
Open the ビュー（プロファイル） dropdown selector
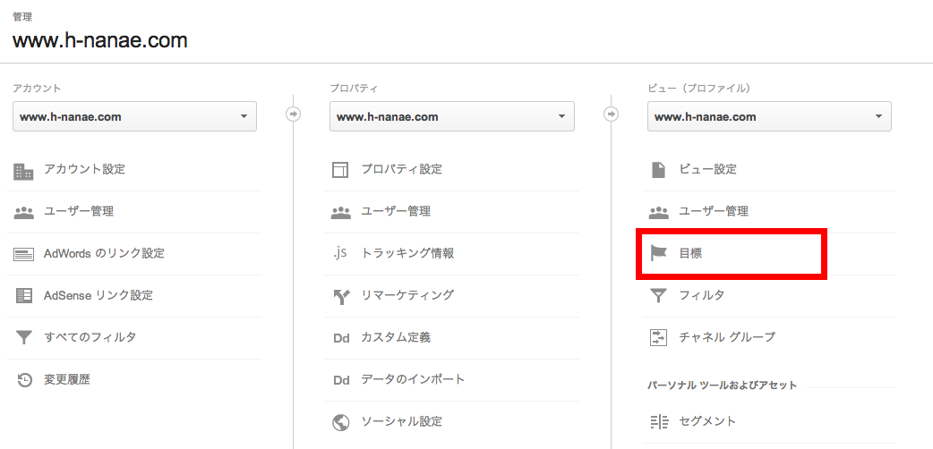pyautogui.click(x=769, y=116)
